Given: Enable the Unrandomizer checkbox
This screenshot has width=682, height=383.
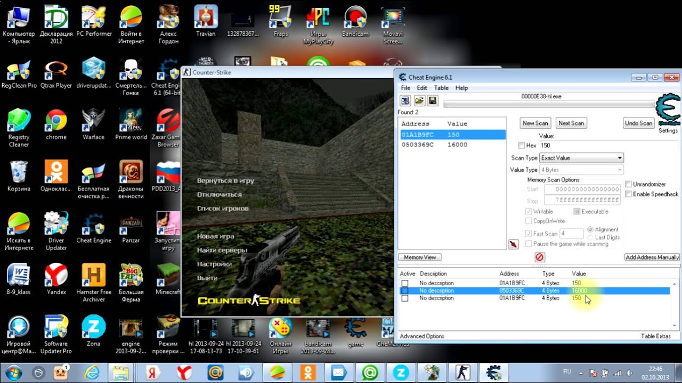Looking at the screenshot, I should coord(628,184).
